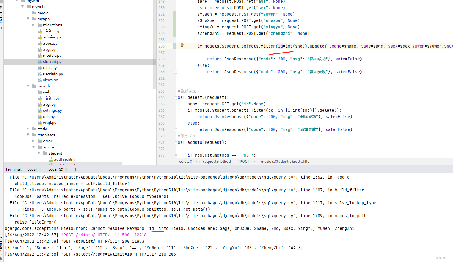Collapse the system folder

(x=33, y=147)
